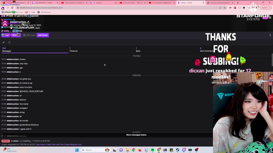Select the checkmark mod action icon
Image resolution: width=273 pixels, height=153 pixels.
[4, 42]
